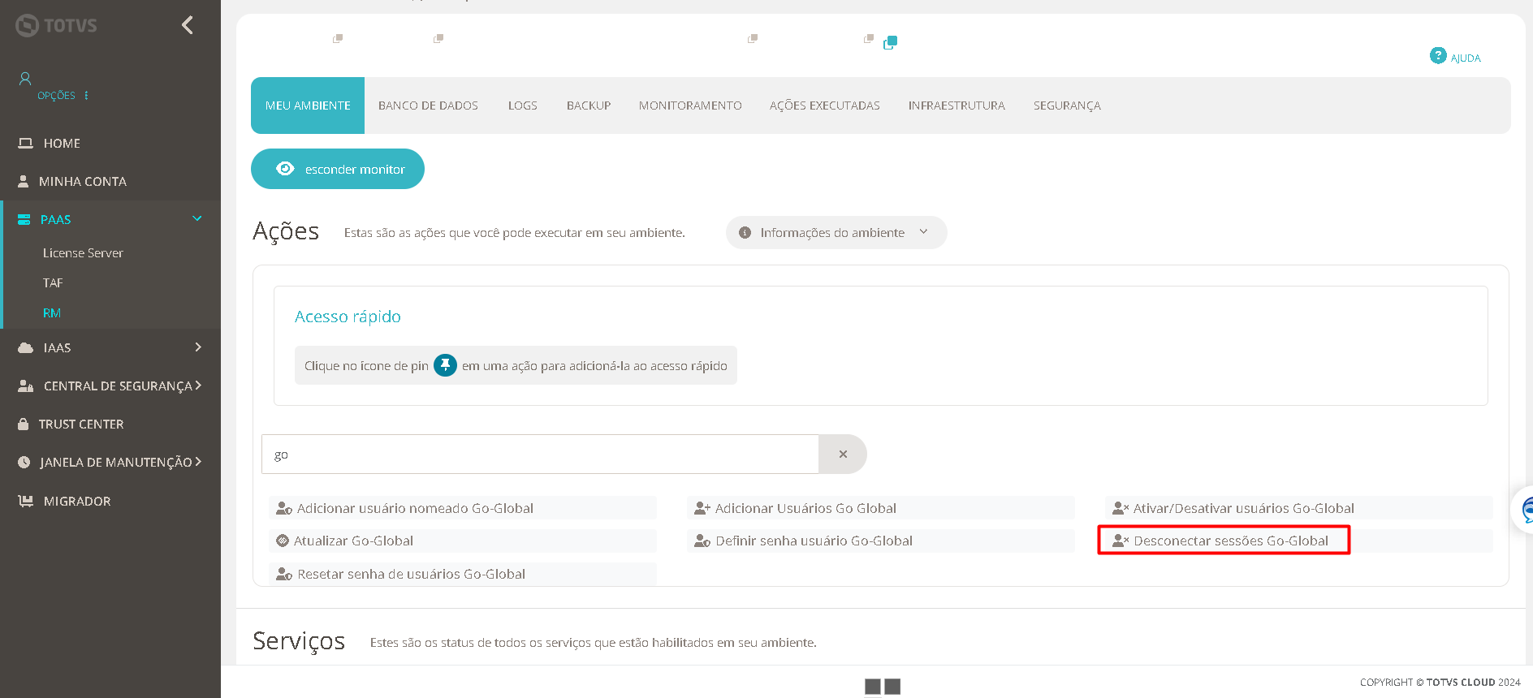Run Ativar/Desativar usuários Go-Global
1533x698 pixels.
(1299, 508)
